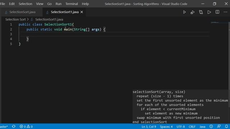Open the Go menu
230x129 pixels.
(49, 4)
